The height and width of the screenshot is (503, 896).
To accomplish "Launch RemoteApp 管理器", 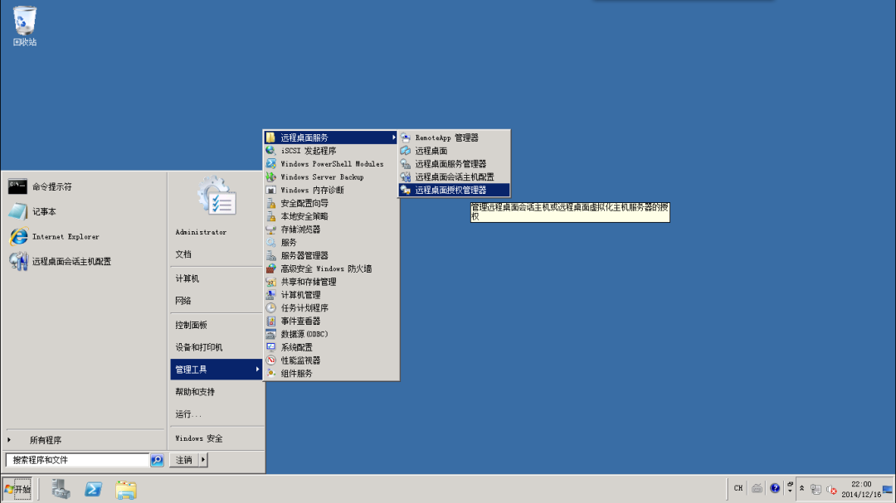I will (x=454, y=138).
